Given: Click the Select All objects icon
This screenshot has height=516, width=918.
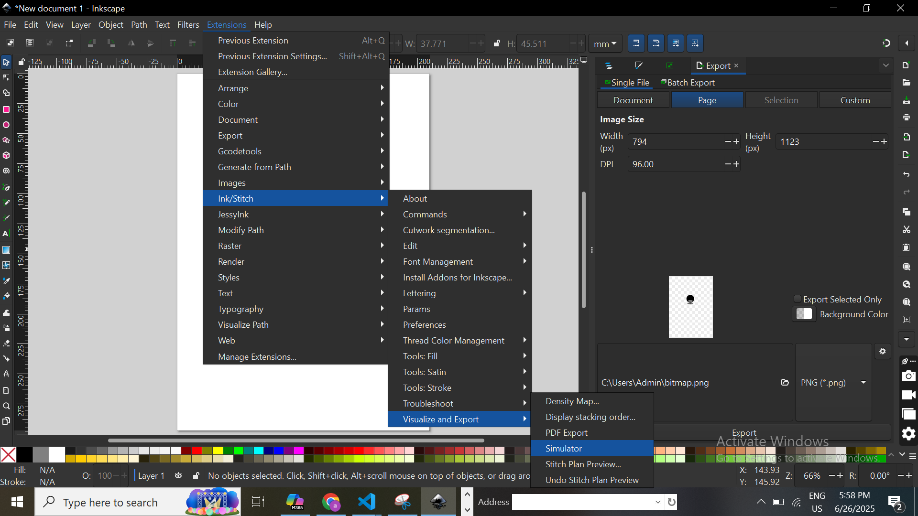Looking at the screenshot, I should coord(10,43).
